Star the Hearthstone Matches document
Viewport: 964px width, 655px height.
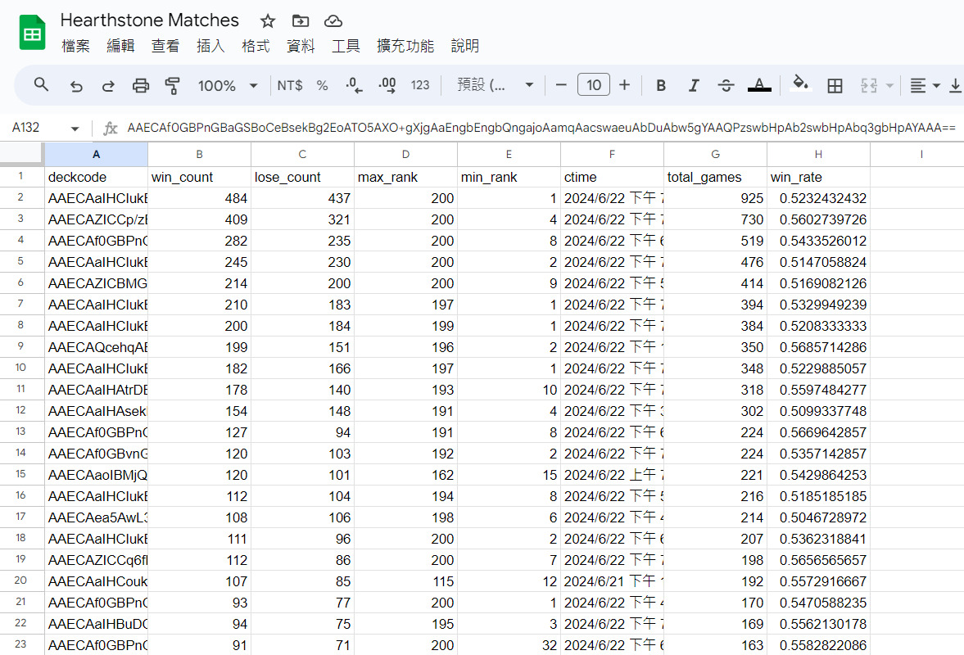click(x=268, y=21)
